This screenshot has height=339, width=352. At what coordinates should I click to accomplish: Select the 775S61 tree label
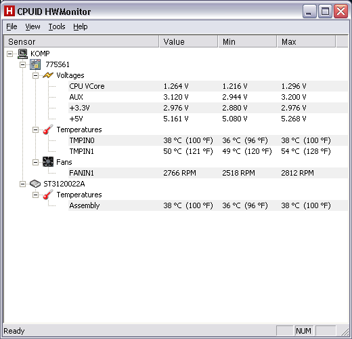click(x=58, y=64)
